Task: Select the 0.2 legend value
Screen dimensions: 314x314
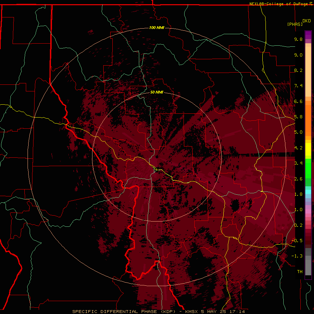Action: 298,225
